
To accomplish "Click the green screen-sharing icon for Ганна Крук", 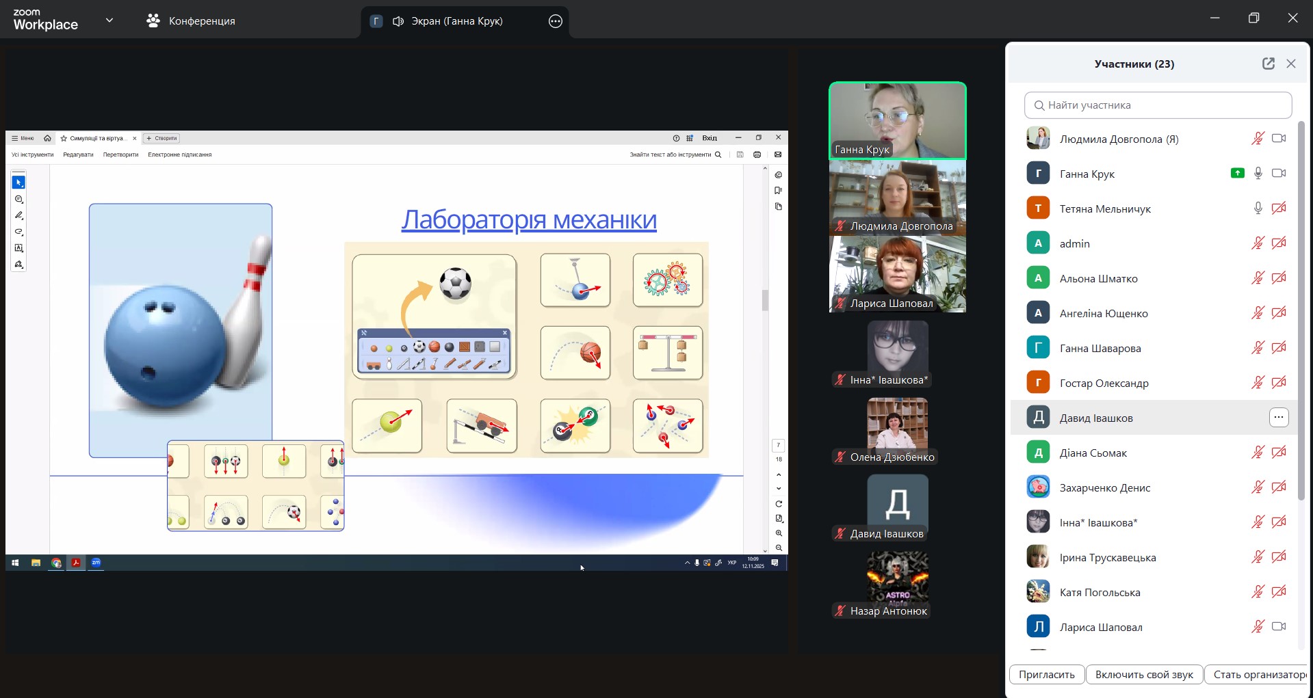I will pos(1237,174).
